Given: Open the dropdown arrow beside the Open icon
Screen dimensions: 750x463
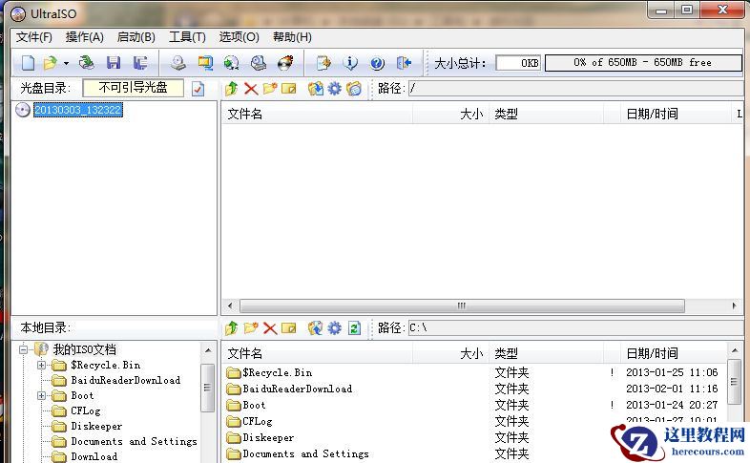Looking at the screenshot, I should tap(66, 63).
